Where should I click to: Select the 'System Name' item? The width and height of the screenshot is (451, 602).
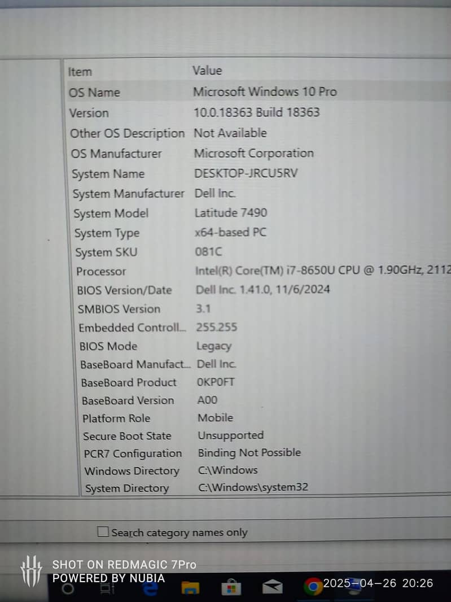pyautogui.click(x=108, y=174)
